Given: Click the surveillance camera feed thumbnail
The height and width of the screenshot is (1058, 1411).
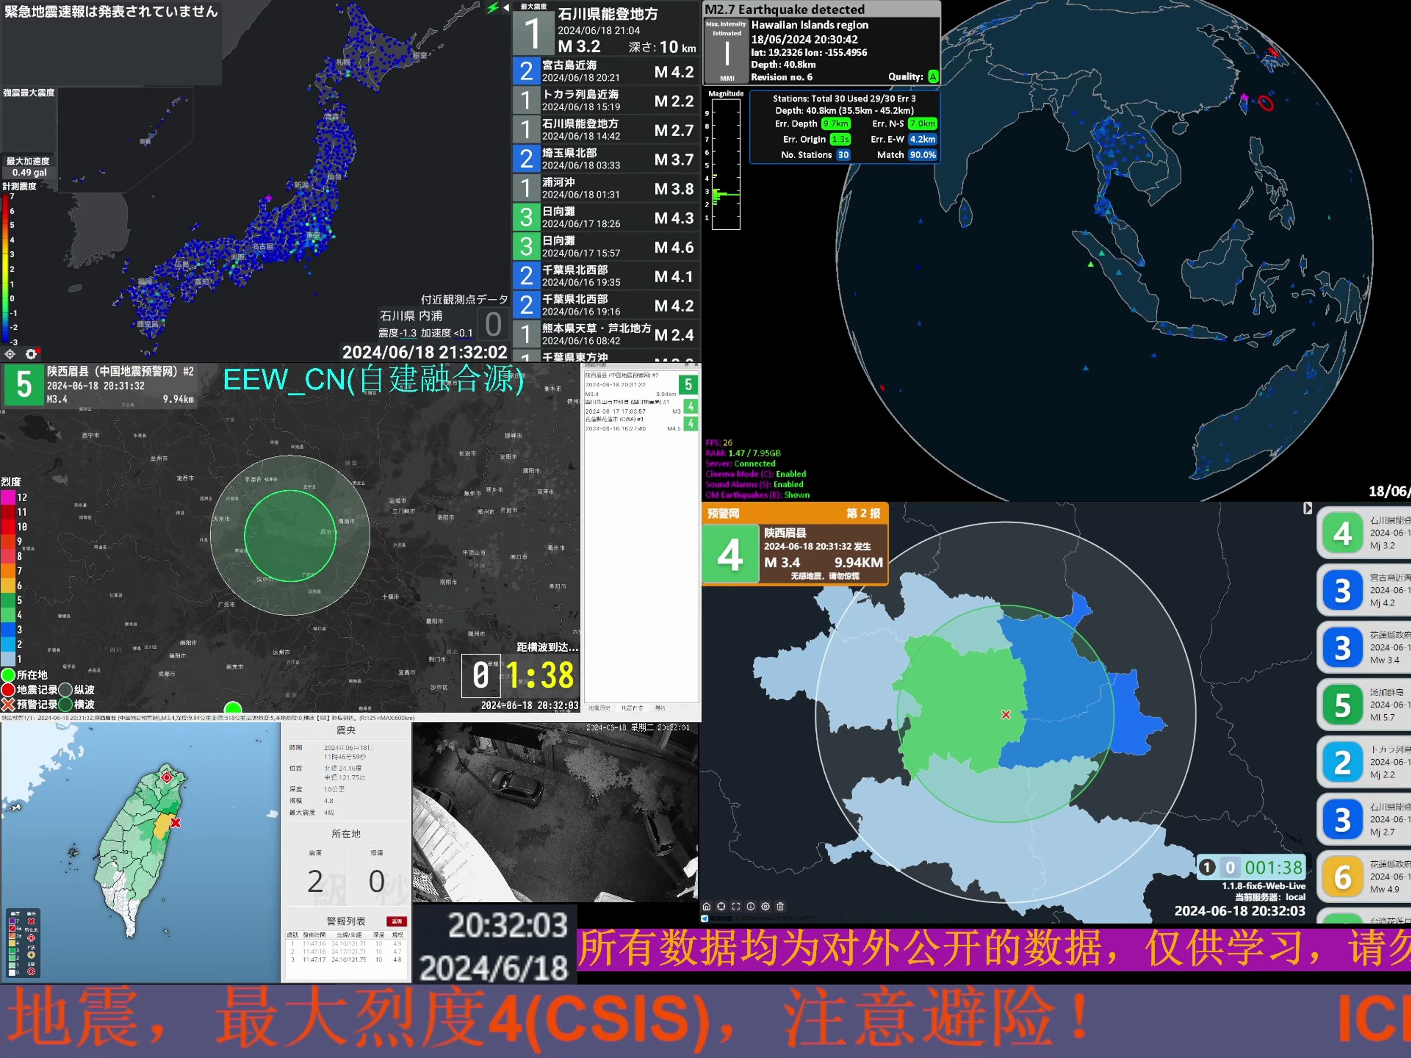Looking at the screenshot, I should tap(555, 812).
